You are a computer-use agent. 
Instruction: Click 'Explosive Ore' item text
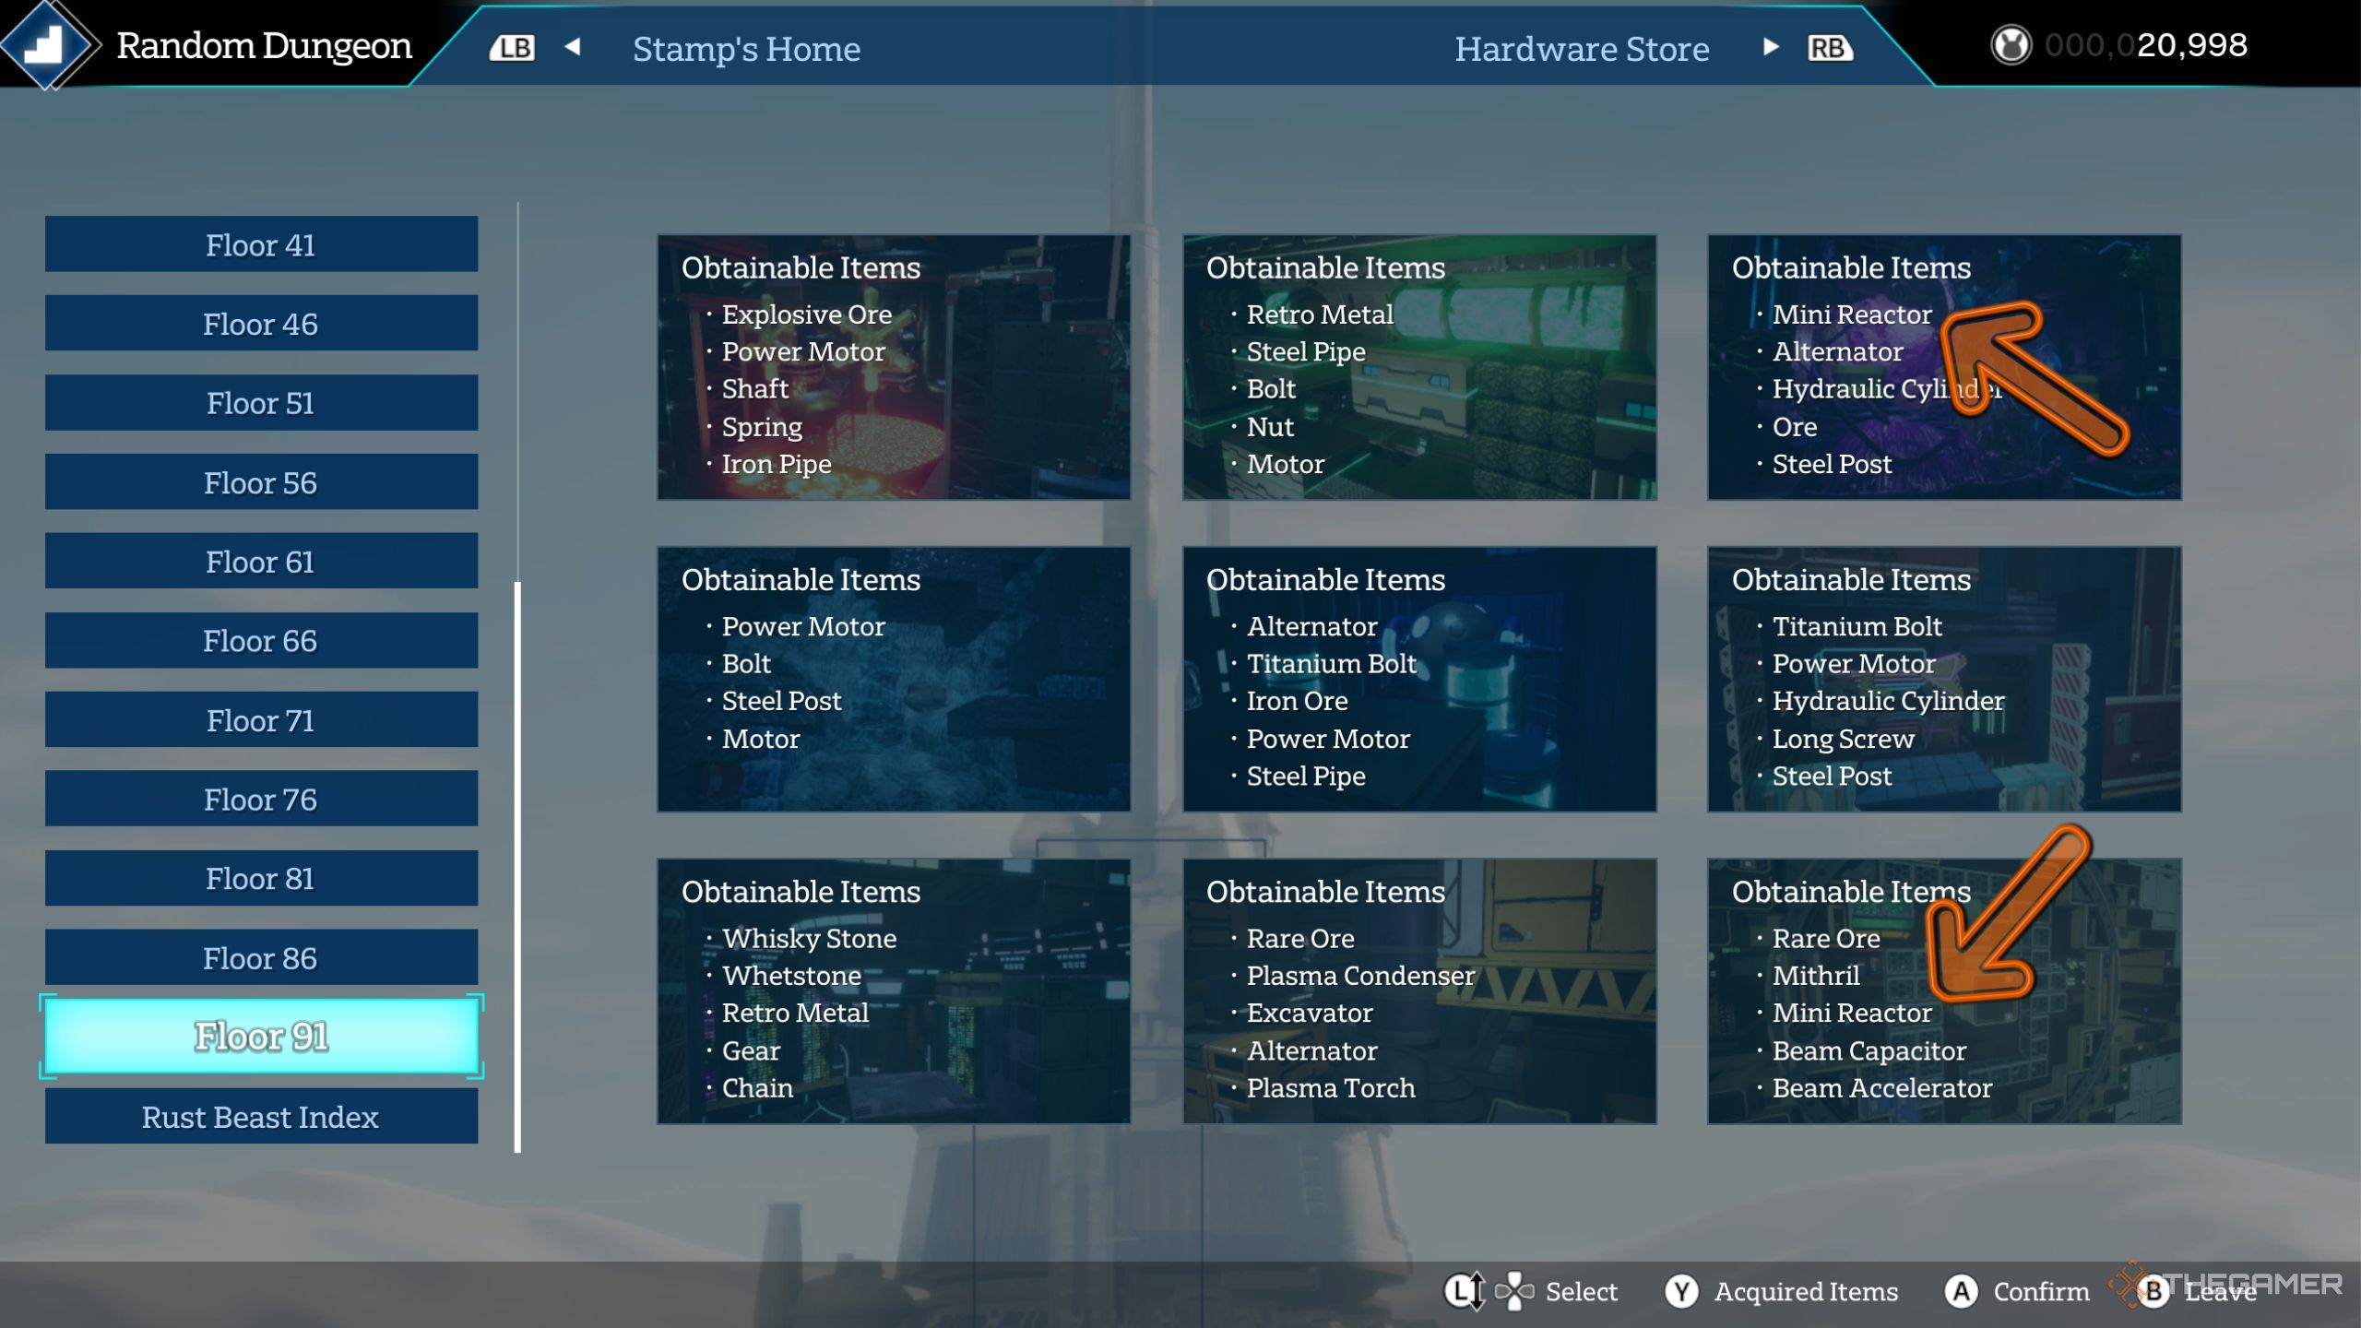point(806,314)
